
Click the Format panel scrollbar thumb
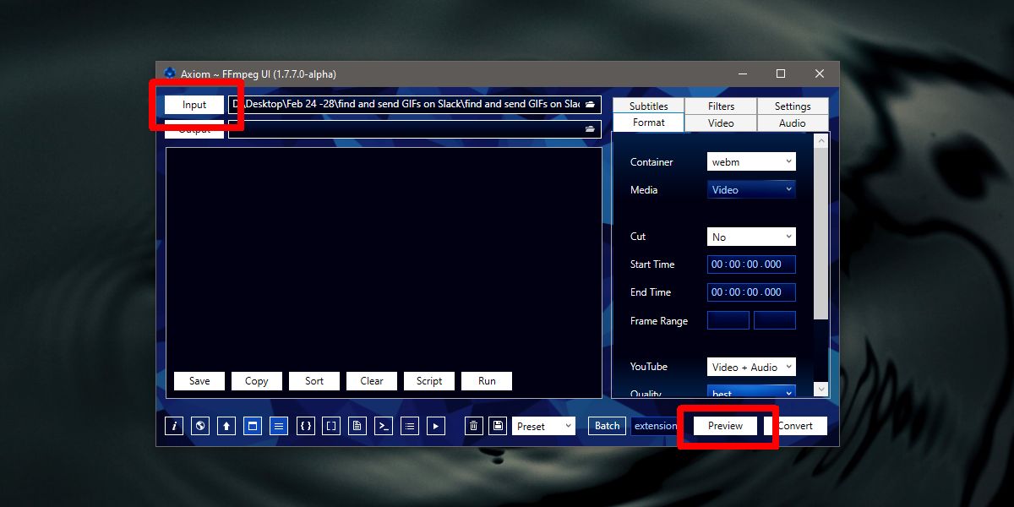click(x=820, y=235)
